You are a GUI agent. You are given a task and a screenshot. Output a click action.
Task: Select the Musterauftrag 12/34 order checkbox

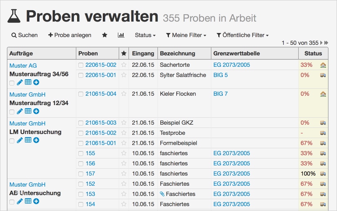(x=12, y=112)
